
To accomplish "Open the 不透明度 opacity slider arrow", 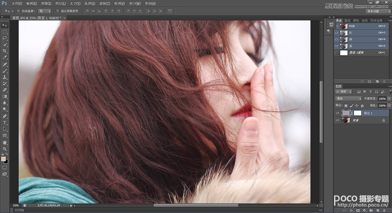I will coord(389,98).
